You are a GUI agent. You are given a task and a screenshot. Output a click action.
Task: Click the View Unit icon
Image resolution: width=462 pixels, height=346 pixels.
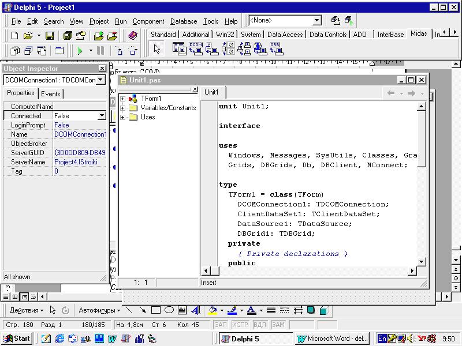point(15,51)
